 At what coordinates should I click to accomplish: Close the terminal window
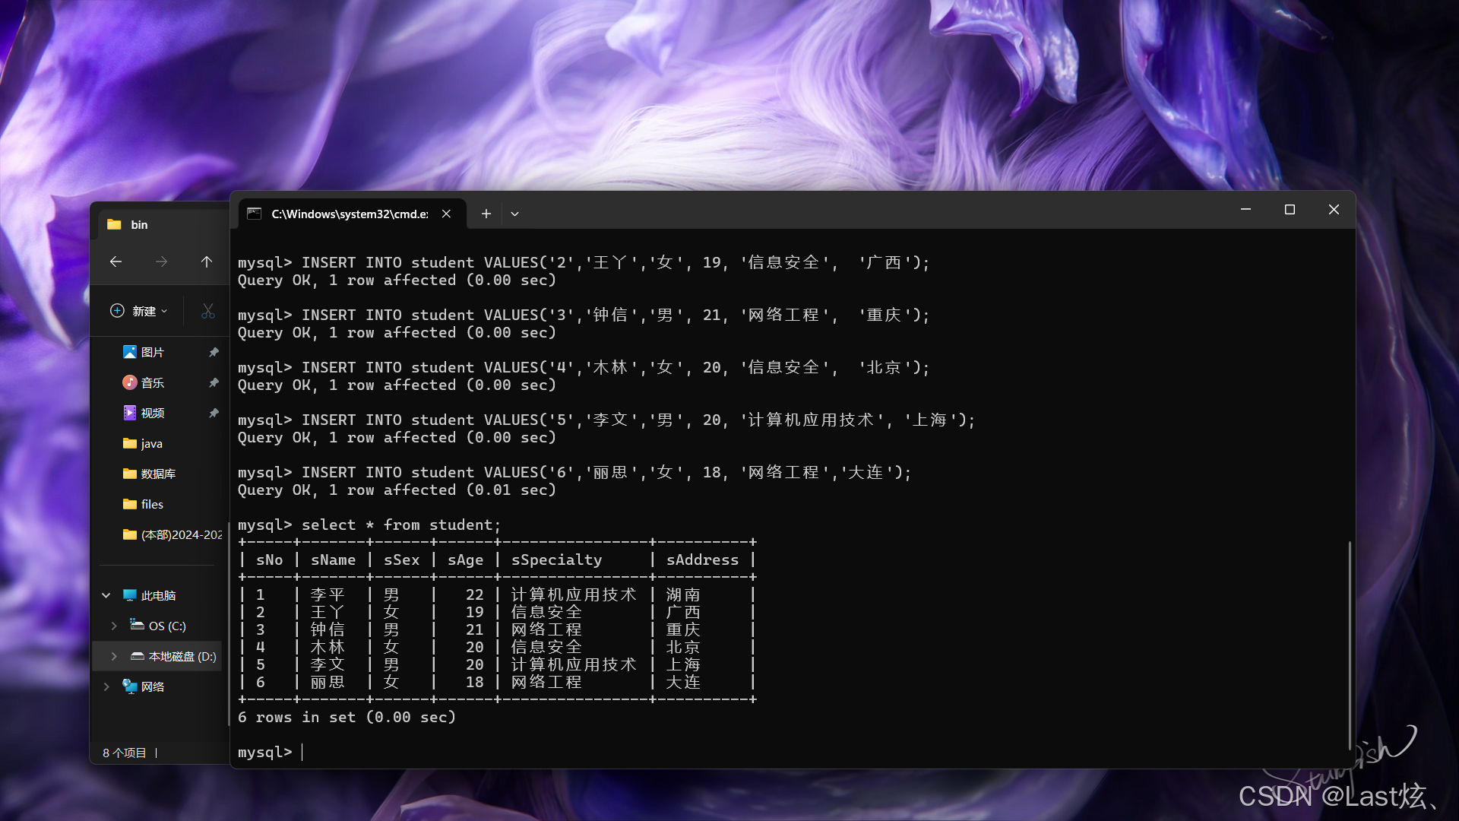pos(1334,209)
